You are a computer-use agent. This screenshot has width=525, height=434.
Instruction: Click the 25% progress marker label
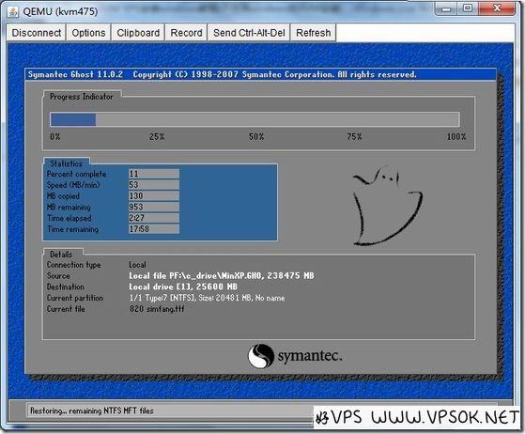pos(157,136)
